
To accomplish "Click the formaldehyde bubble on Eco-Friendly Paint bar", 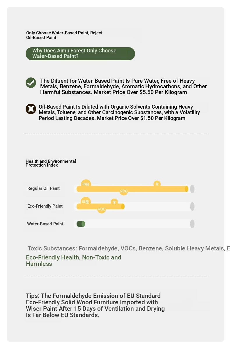I will pyautogui.click(x=86, y=202).
